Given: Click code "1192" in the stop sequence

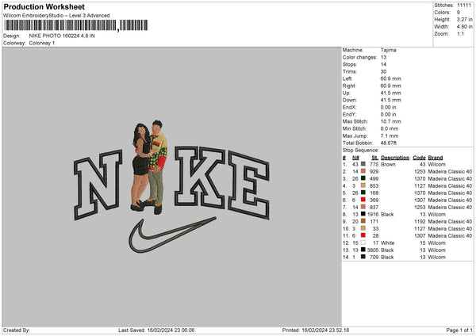Looking at the screenshot, I should click(x=420, y=221).
